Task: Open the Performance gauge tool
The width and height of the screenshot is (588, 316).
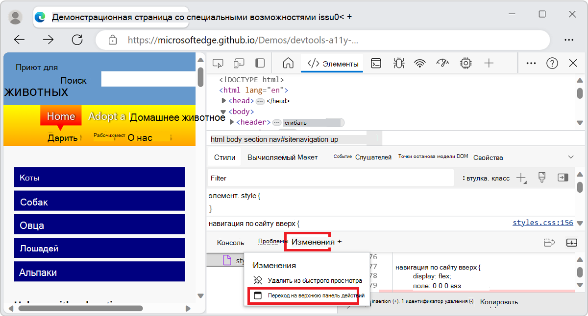Action: pyautogui.click(x=442, y=63)
